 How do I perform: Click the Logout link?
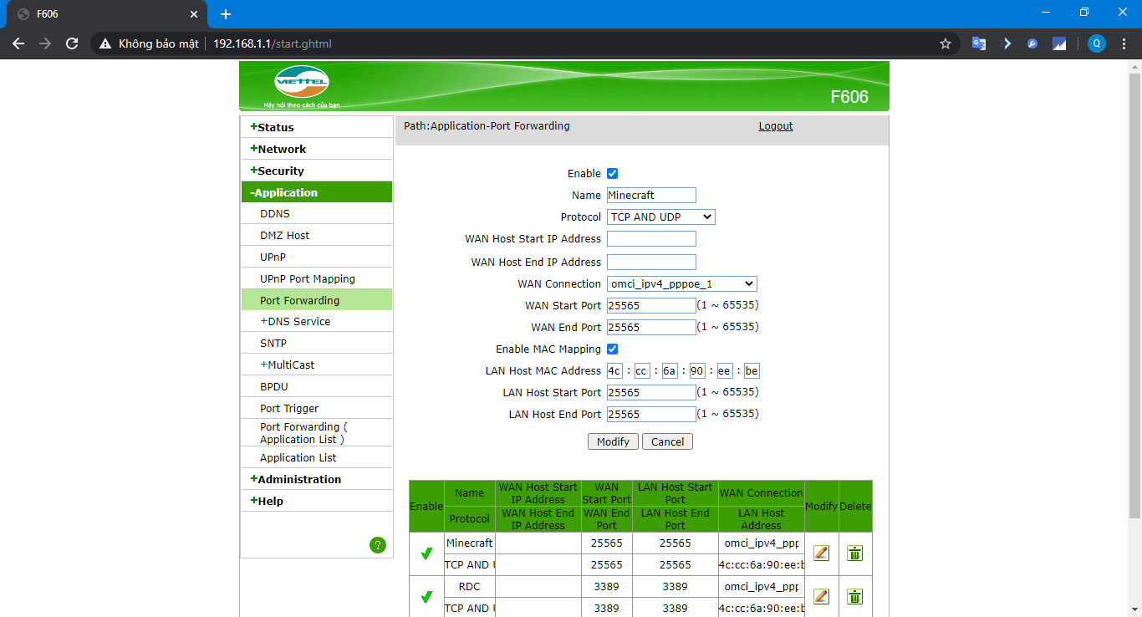click(775, 126)
